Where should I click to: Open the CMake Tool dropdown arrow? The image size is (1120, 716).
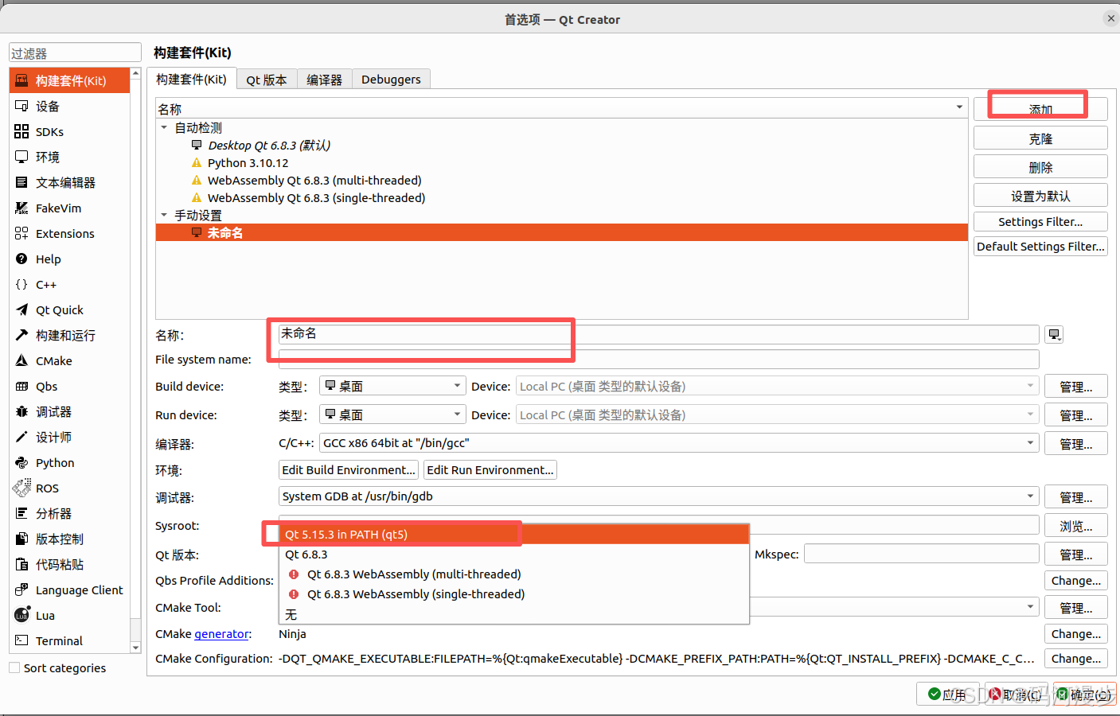click(x=1030, y=607)
